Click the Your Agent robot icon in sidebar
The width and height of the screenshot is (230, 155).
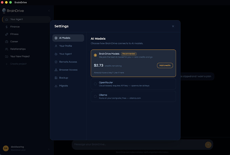click(7, 19)
